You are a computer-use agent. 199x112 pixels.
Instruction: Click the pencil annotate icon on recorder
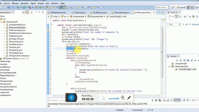129,97
